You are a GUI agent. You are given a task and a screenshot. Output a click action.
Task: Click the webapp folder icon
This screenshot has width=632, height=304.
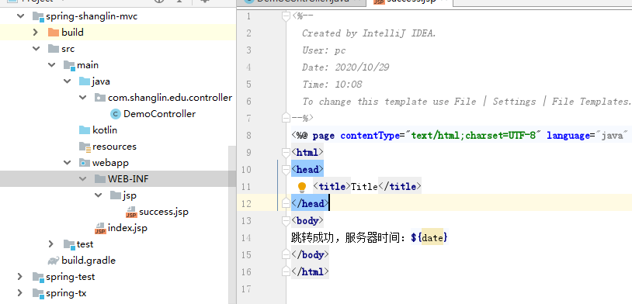pyautogui.click(x=84, y=163)
